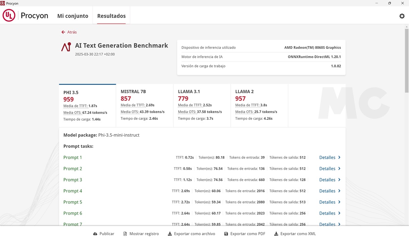409x241 pixels.
Task: Expand Detalles chevron for Prompt 3
Action: click(x=339, y=180)
